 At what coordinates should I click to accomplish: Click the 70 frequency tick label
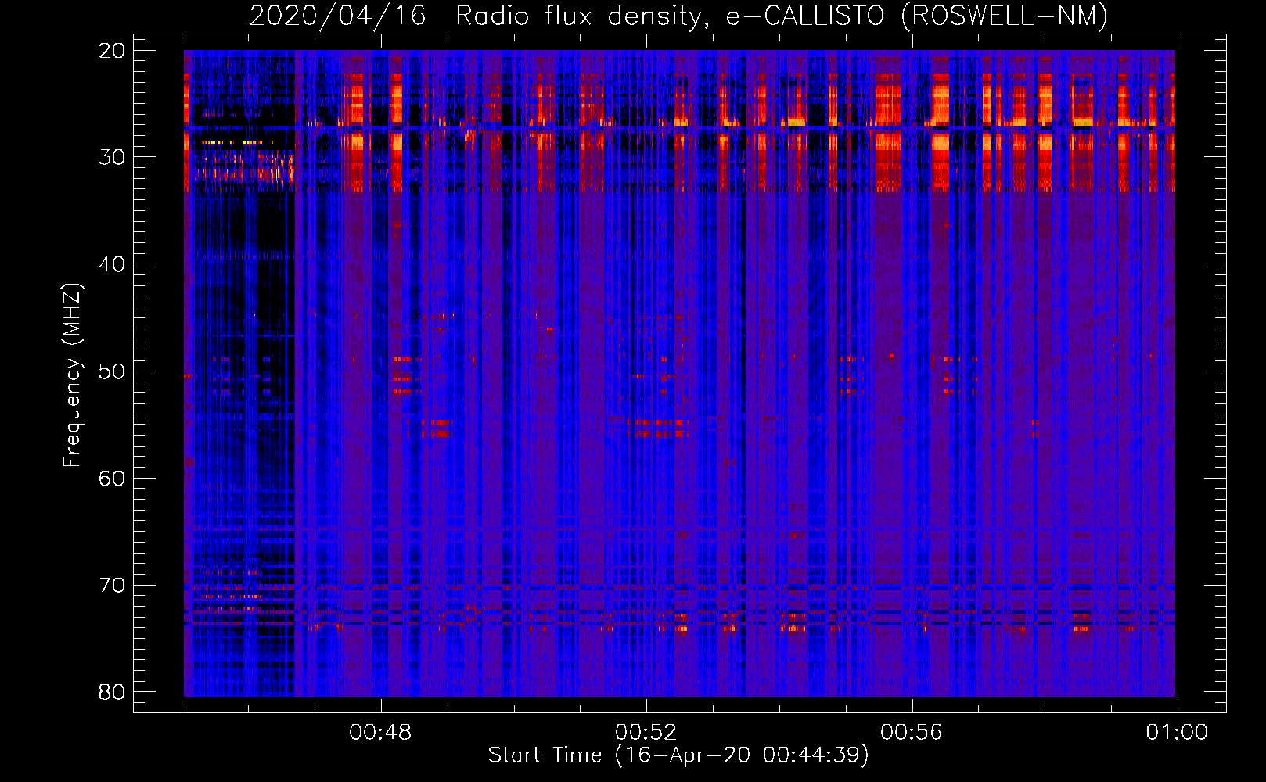tap(112, 585)
